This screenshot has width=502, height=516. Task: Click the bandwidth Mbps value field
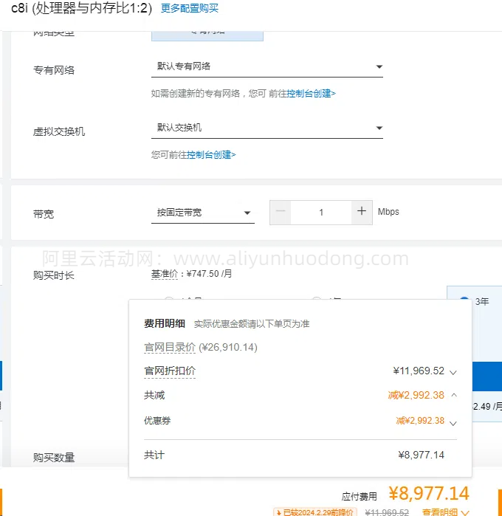click(320, 212)
